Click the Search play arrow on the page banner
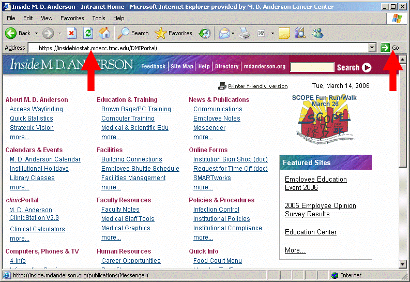Viewport: 410px width, 282px height. [367, 67]
